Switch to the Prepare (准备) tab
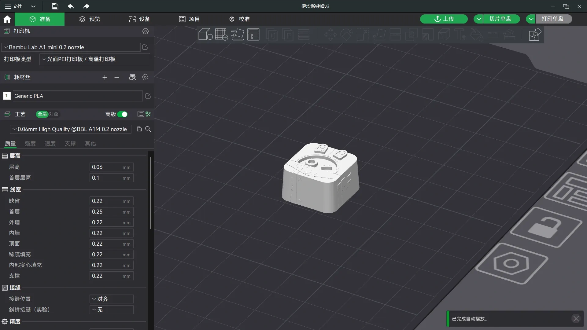The image size is (587, 330). pos(40,19)
